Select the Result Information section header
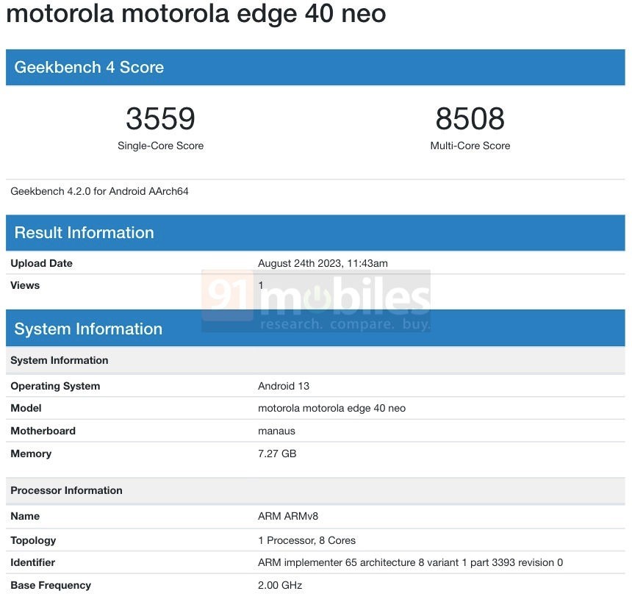Image resolution: width=632 pixels, height=602 pixels. (x=84, y=233)
